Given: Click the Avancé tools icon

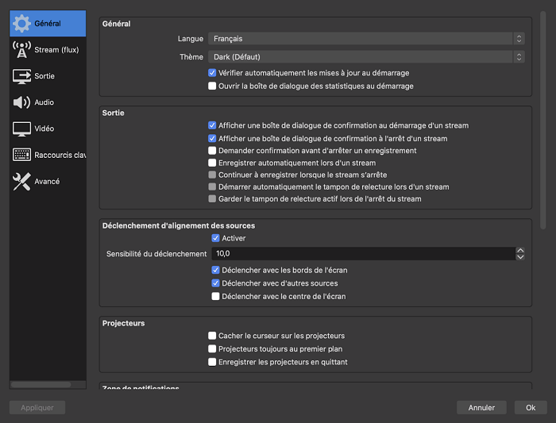Looking at the screenshot, I should point(21,182).
